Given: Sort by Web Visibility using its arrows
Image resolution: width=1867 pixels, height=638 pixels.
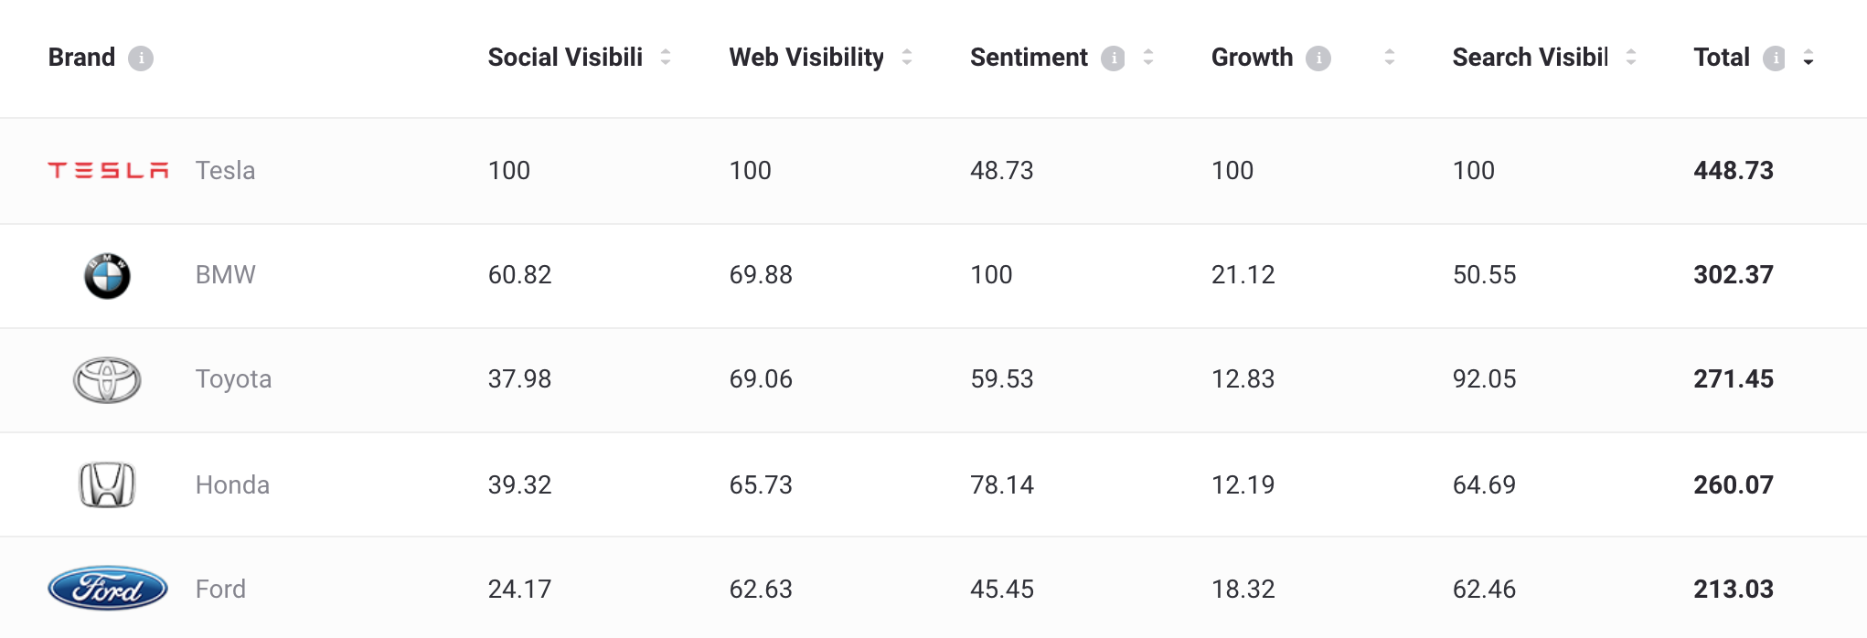Looking at the screenshot, I should [x=907, y=58].
